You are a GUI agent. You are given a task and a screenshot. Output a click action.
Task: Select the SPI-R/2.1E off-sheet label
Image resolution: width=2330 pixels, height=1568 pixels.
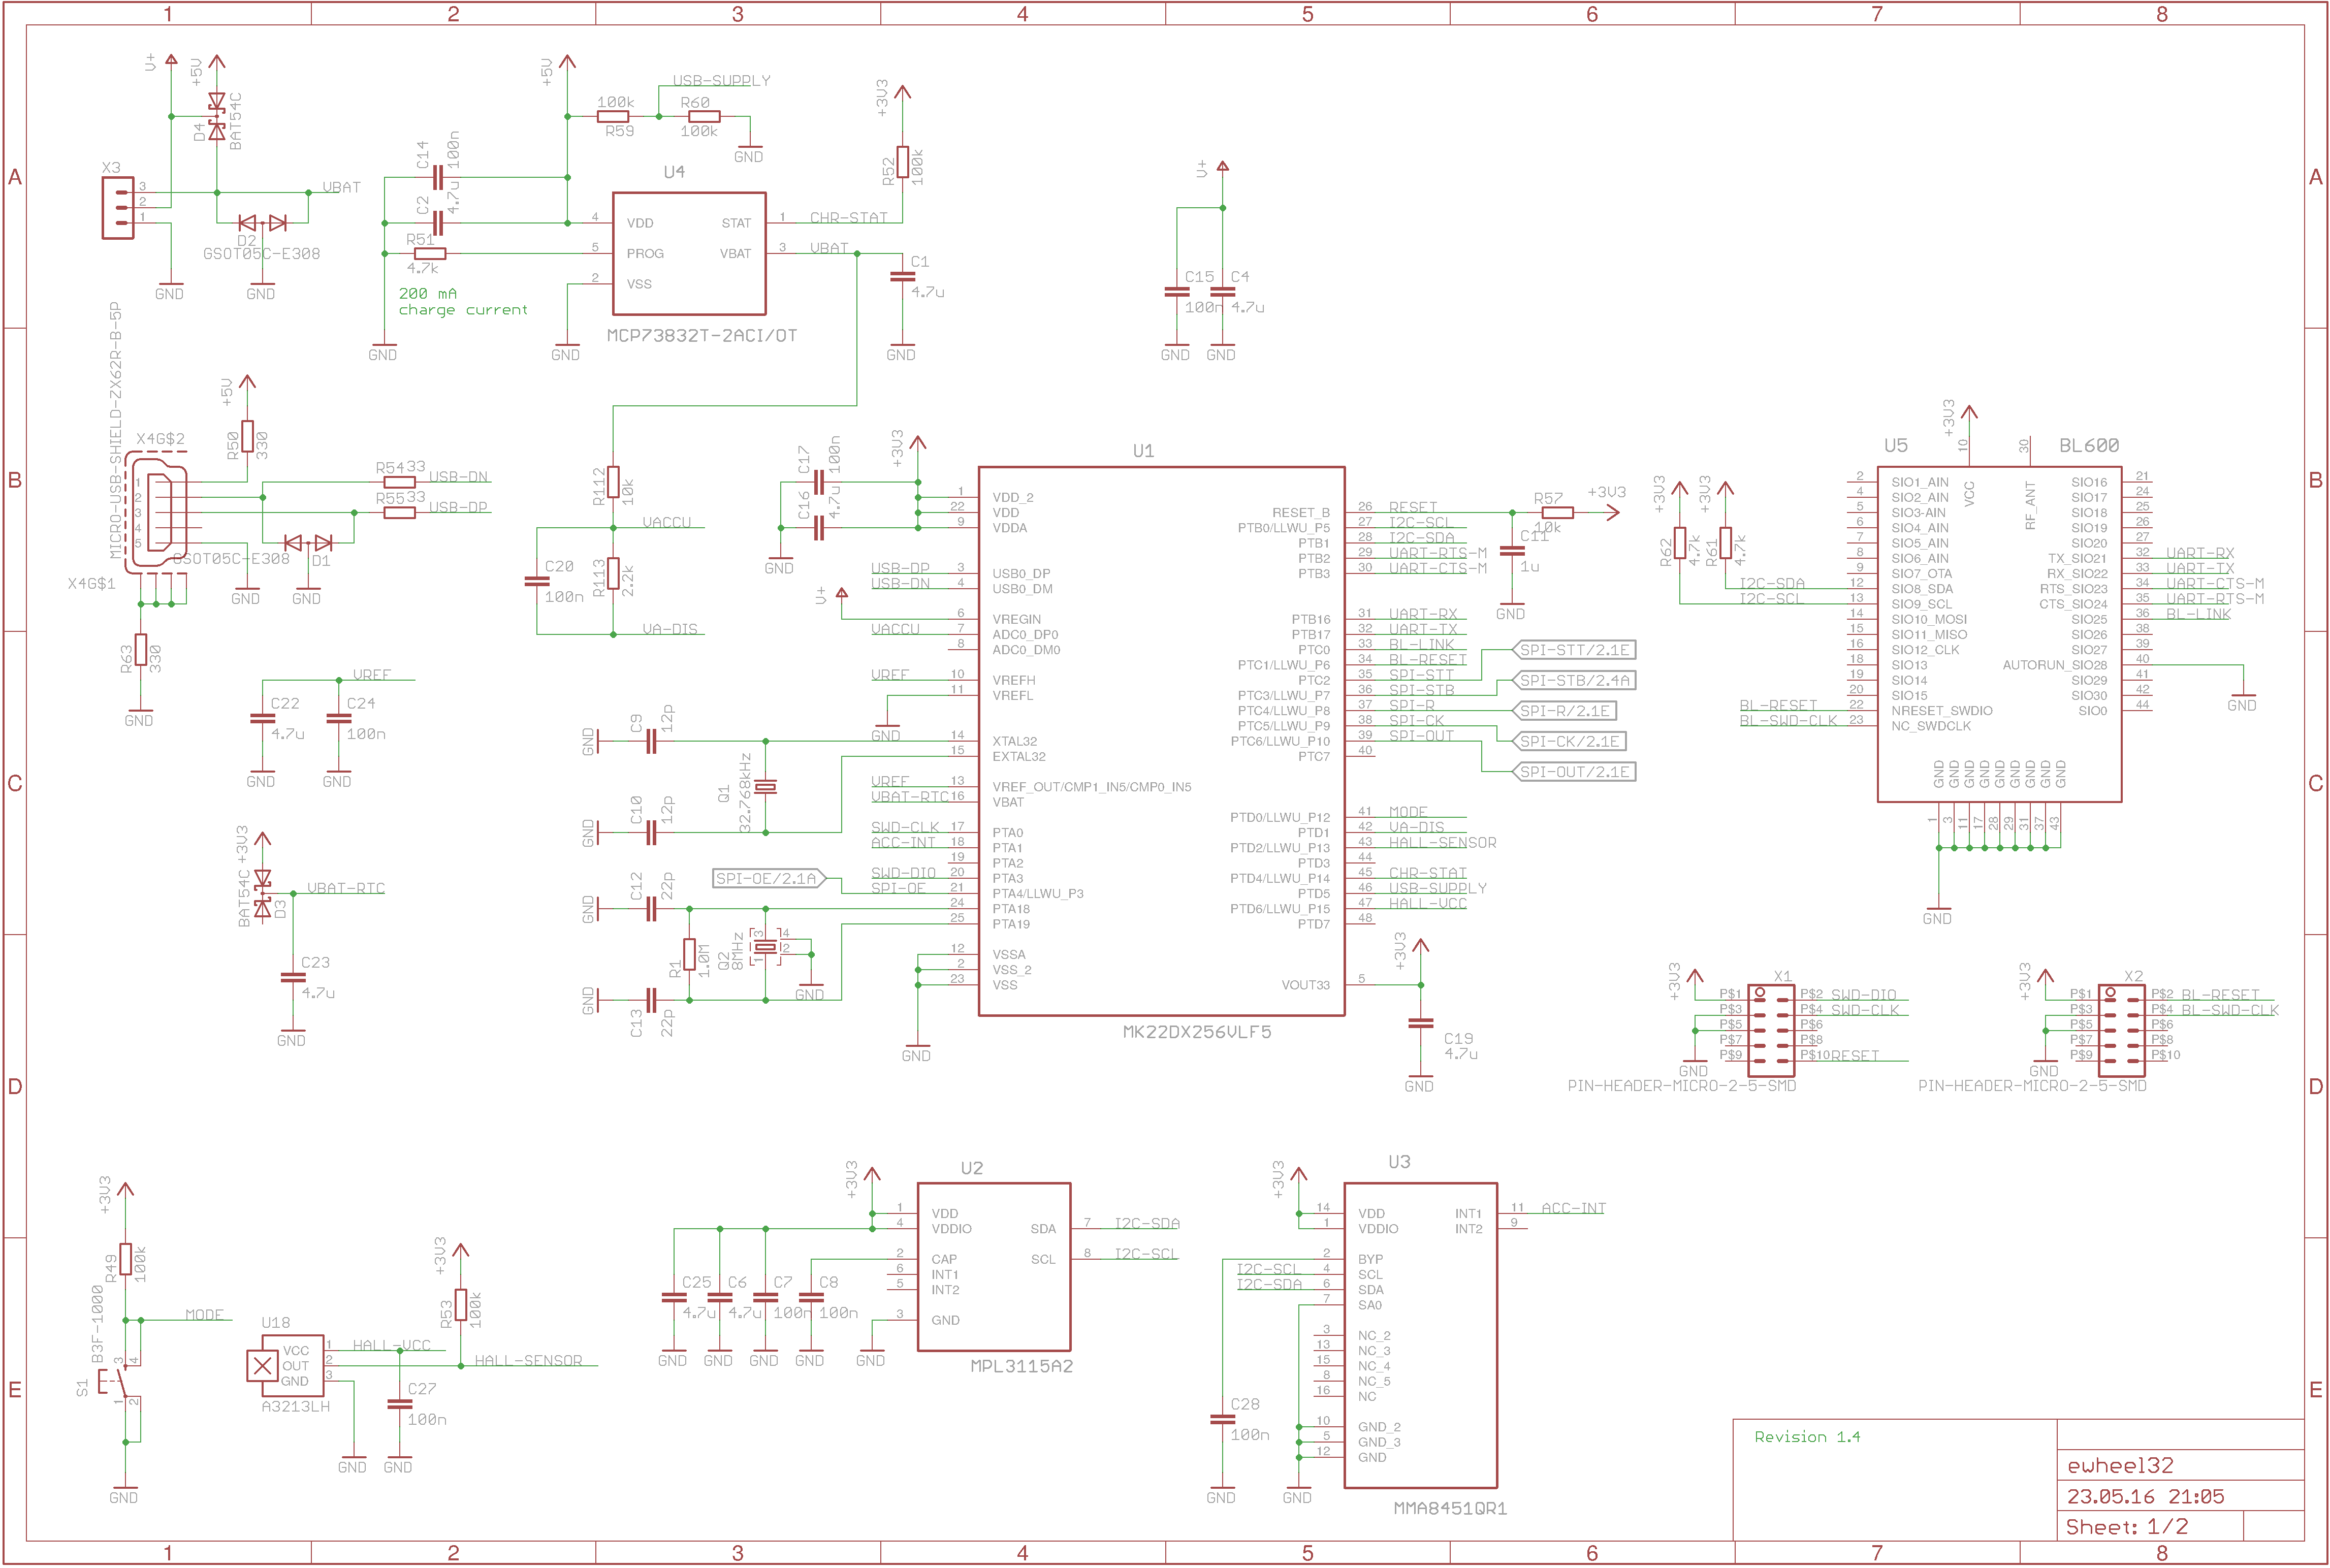pyautogui.click(x=1565, y=711)
